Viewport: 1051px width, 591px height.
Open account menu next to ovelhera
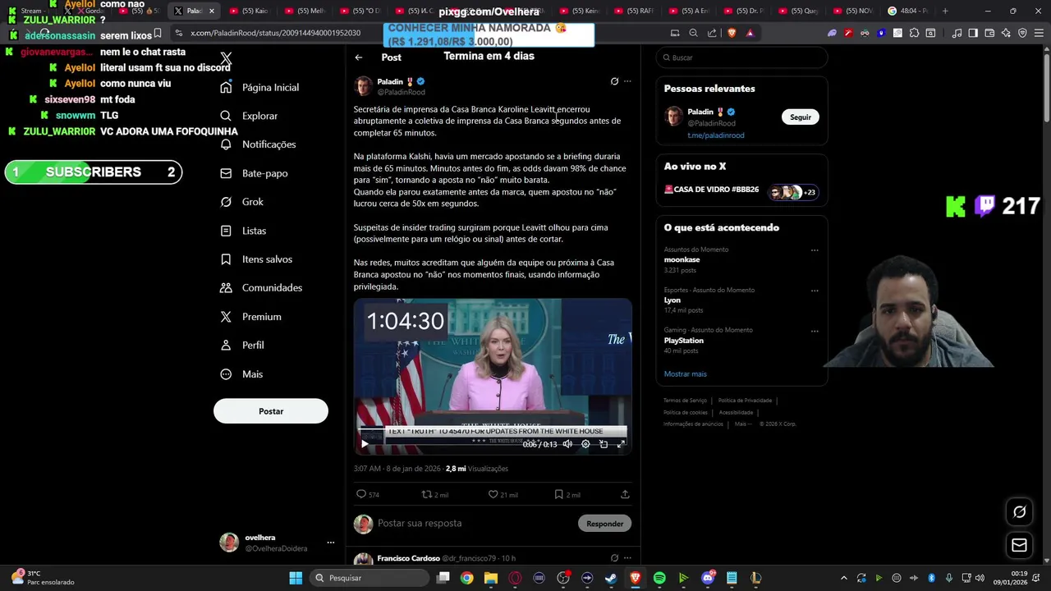point(331,543)
